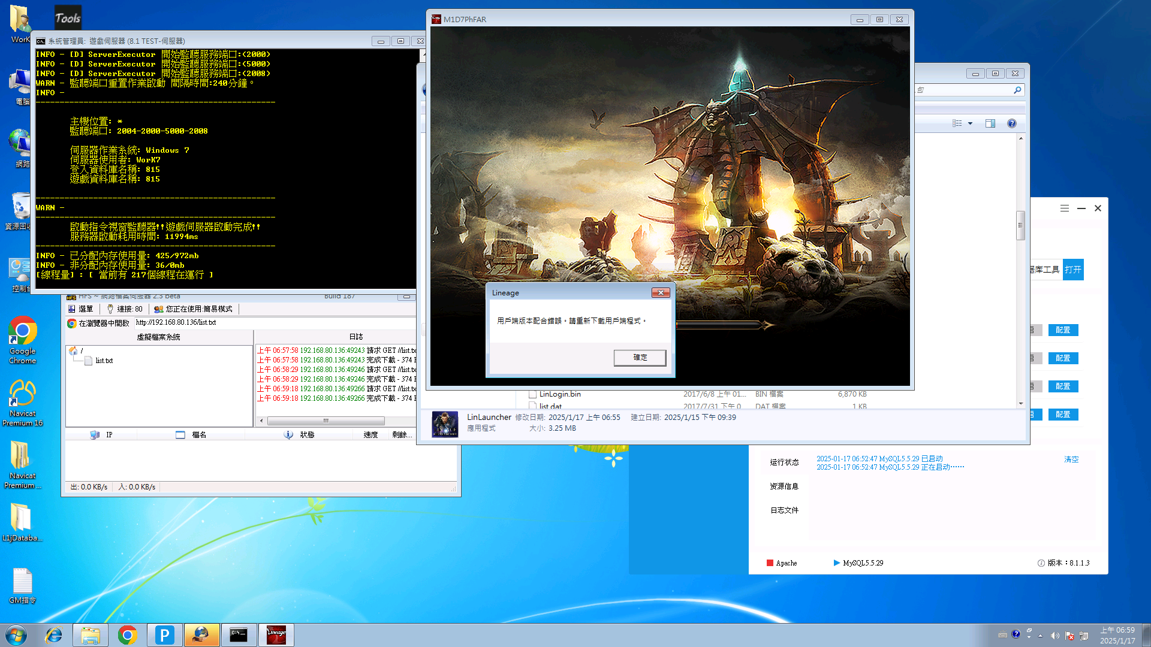1151x647 pixels.
Task: Click the left arrow of HFS log scrollbar
Action: (x=261, y=421)
